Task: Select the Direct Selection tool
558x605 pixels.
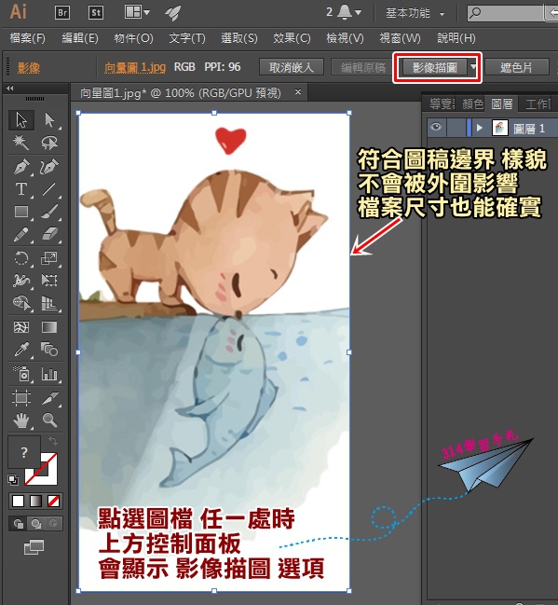Action: coord(49,120)
